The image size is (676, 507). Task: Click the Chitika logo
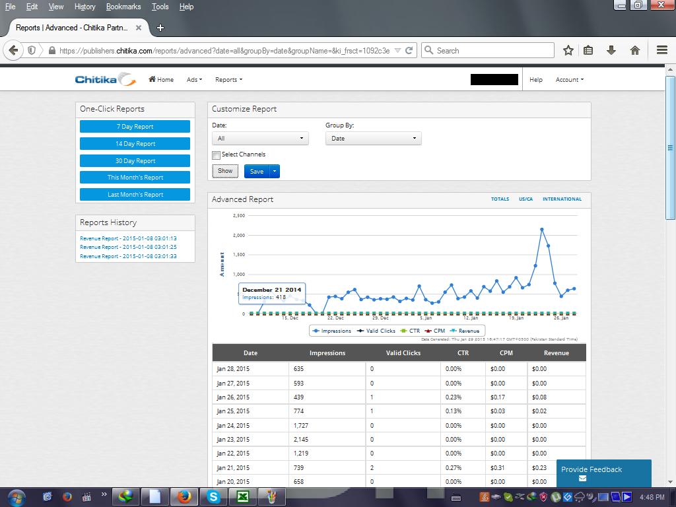click(x=106, y=79)
